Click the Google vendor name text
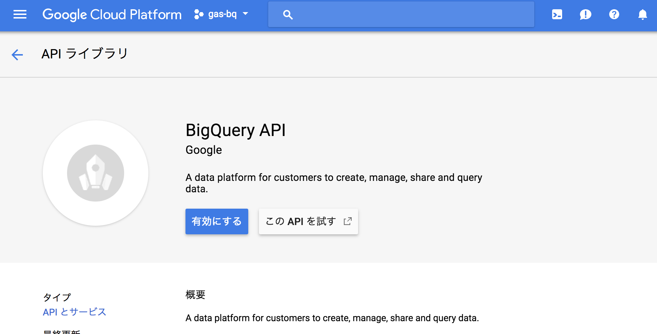 (204, 150)
